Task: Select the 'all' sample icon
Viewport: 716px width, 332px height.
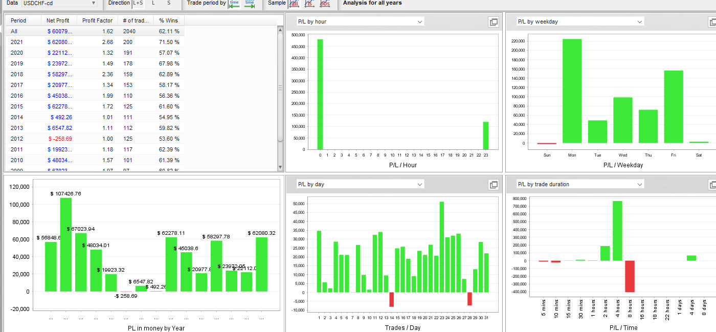Action: coord(294,3)
